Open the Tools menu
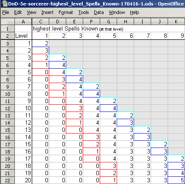Screen dimensions: 185x184 pos(84,12)
